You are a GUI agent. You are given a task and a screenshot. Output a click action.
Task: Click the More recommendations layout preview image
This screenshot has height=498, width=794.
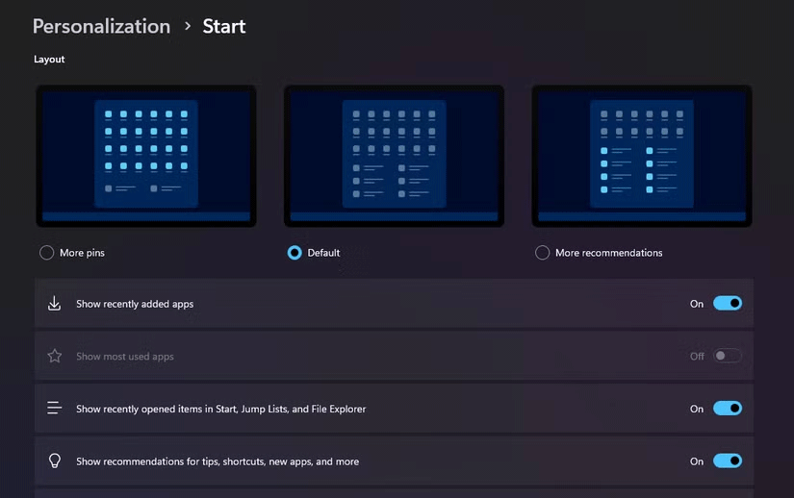642,156
